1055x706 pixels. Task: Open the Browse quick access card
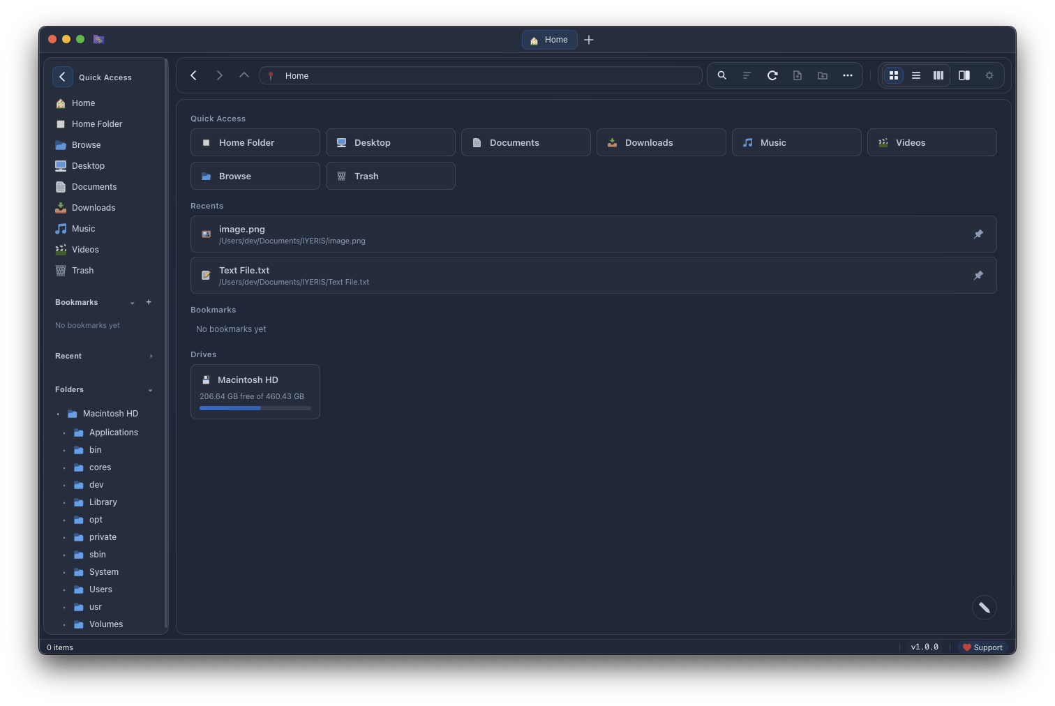pyautogui.click(x=255, y=176)
